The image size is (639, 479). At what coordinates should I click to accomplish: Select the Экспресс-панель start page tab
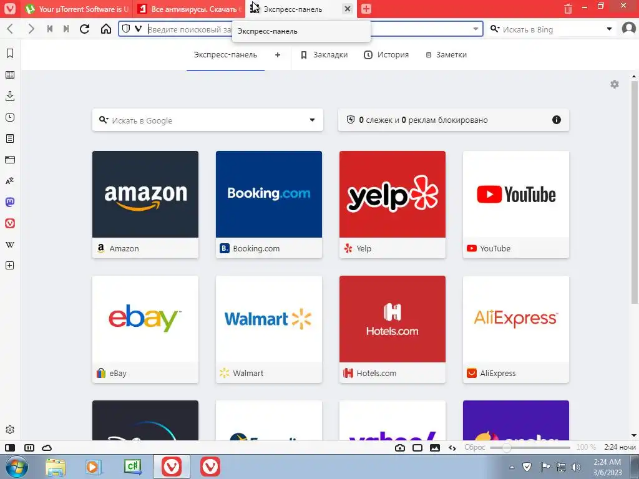point(225,55)
